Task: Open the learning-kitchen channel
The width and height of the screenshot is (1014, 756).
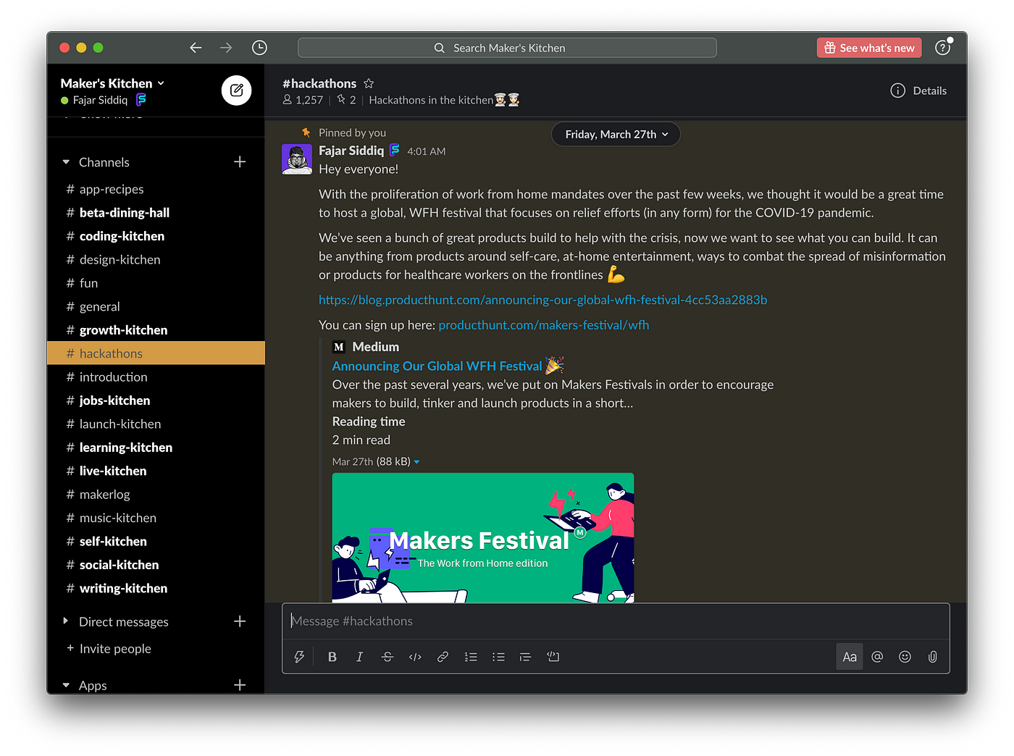Action: tap(156, 448)
